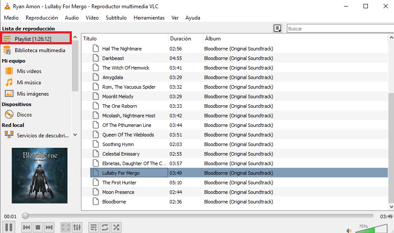Toggle loop repeat mode
394x233 pixels.
pyautogui.click(x=105, y=227)
